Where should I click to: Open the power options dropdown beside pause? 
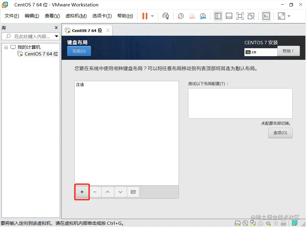coord(152,16)
